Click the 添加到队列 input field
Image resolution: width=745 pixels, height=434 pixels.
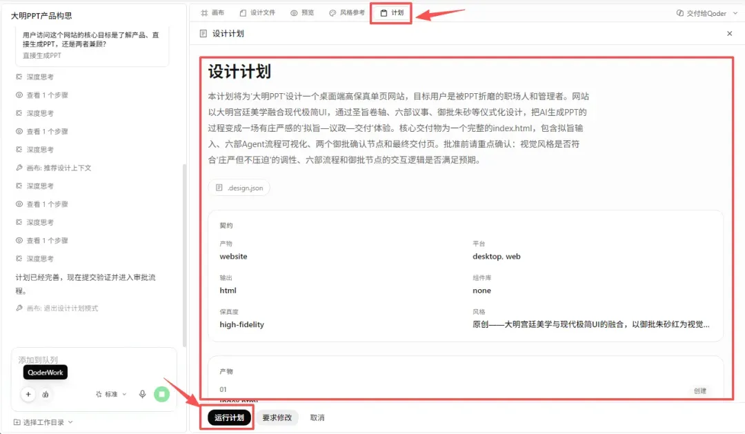[94, 360]
